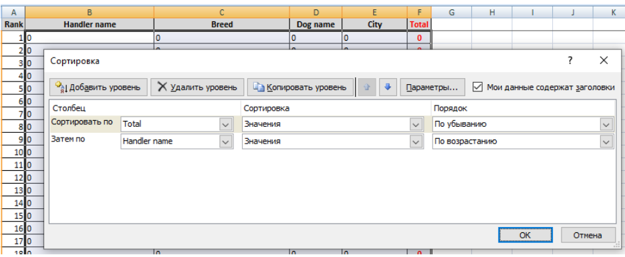
Task: Click 'Копировать уровень' button
Action: 300,87
